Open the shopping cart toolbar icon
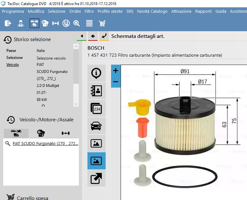The height and width of the screenshot is (200, 247). 102,23
